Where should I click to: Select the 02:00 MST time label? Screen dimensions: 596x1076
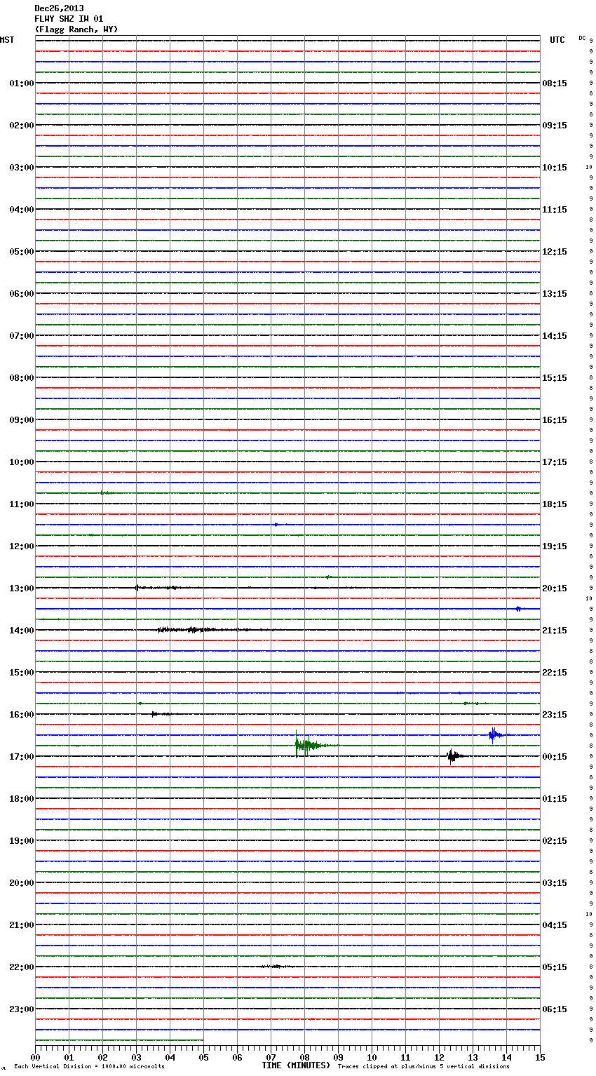click(21, 126)
